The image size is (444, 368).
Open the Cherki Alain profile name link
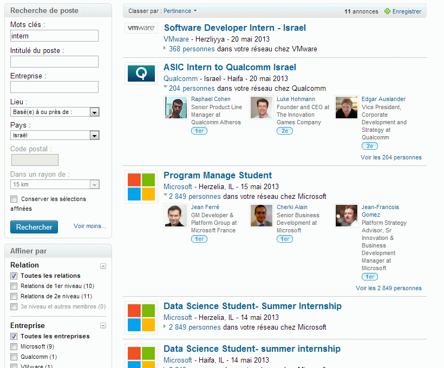(292, 207)
